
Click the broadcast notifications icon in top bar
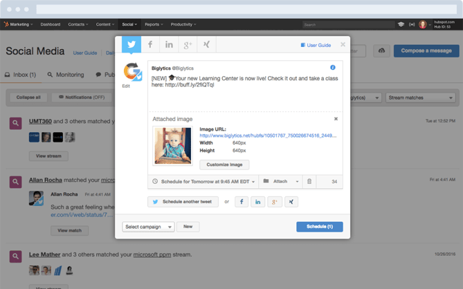(x=412, y=24)
